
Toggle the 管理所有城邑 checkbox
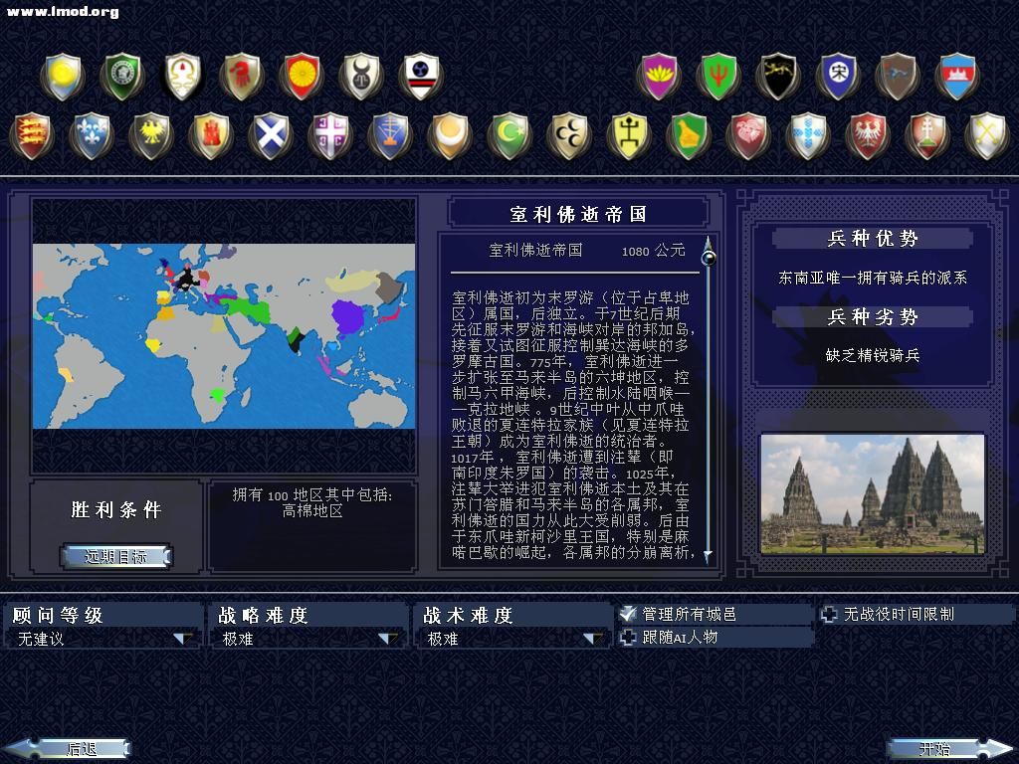coord(628,615)
